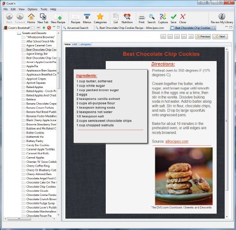The height and width of the screenshot is (230, 236).
Task: Go to the Next recipe
Action: 220,36
